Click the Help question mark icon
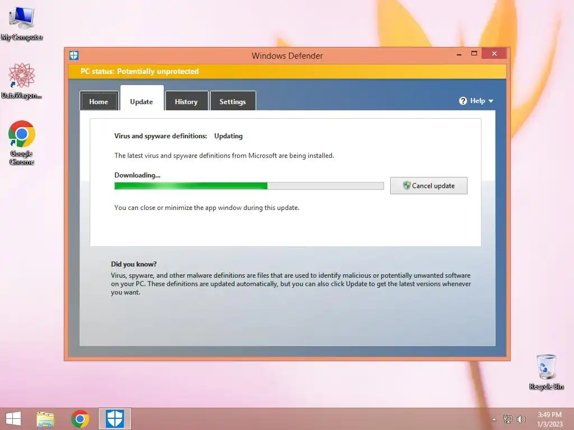The width and height of the screenshot is (574, 430). [462, 101]
